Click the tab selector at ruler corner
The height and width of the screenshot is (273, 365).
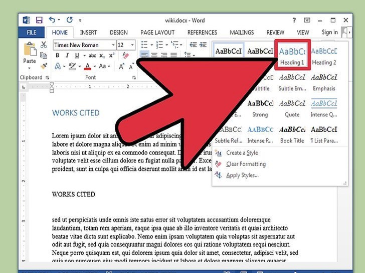click(24, 87)
